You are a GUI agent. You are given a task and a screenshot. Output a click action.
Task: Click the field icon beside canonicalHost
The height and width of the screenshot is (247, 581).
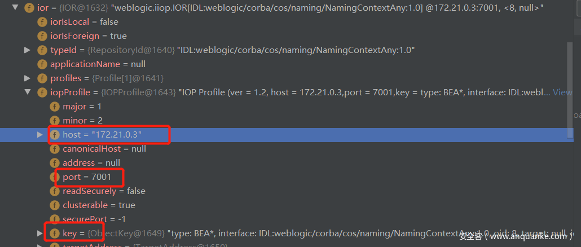[x=54, y=149]
